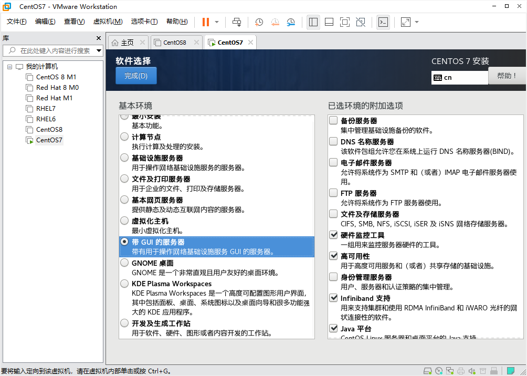
Task: Open the 帮助(H) menu
Action: [x=177, y=22]
